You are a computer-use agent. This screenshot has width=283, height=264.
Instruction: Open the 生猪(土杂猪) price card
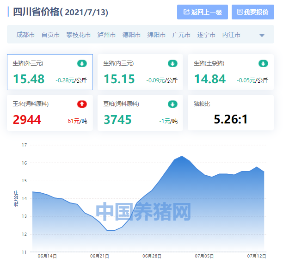[x=231, y=72]
